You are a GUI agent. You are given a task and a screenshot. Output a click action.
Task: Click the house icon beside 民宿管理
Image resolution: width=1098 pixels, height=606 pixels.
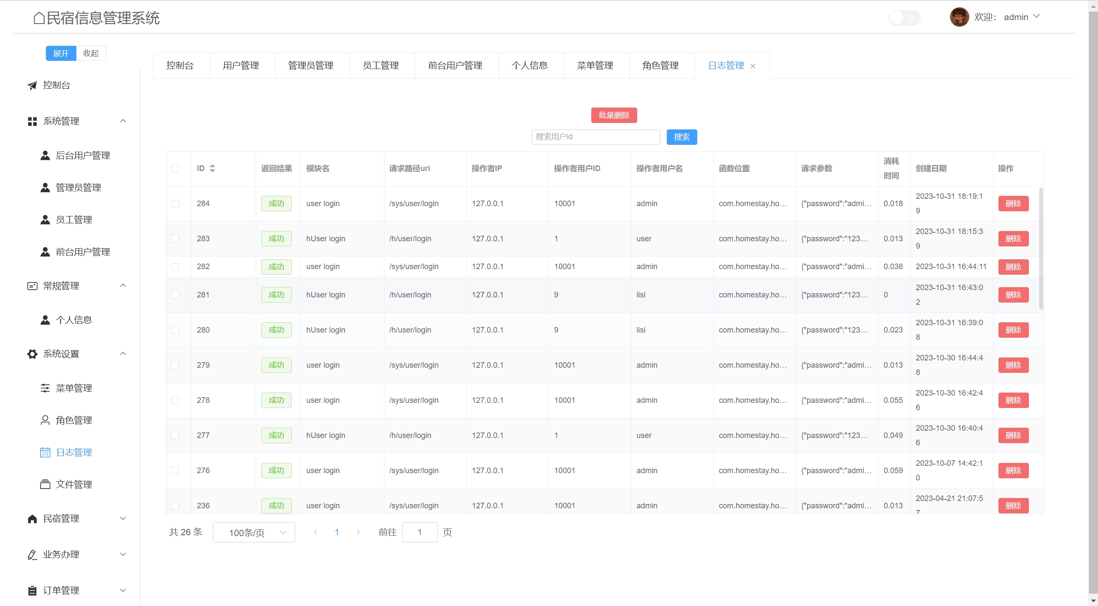pos(32,519)
